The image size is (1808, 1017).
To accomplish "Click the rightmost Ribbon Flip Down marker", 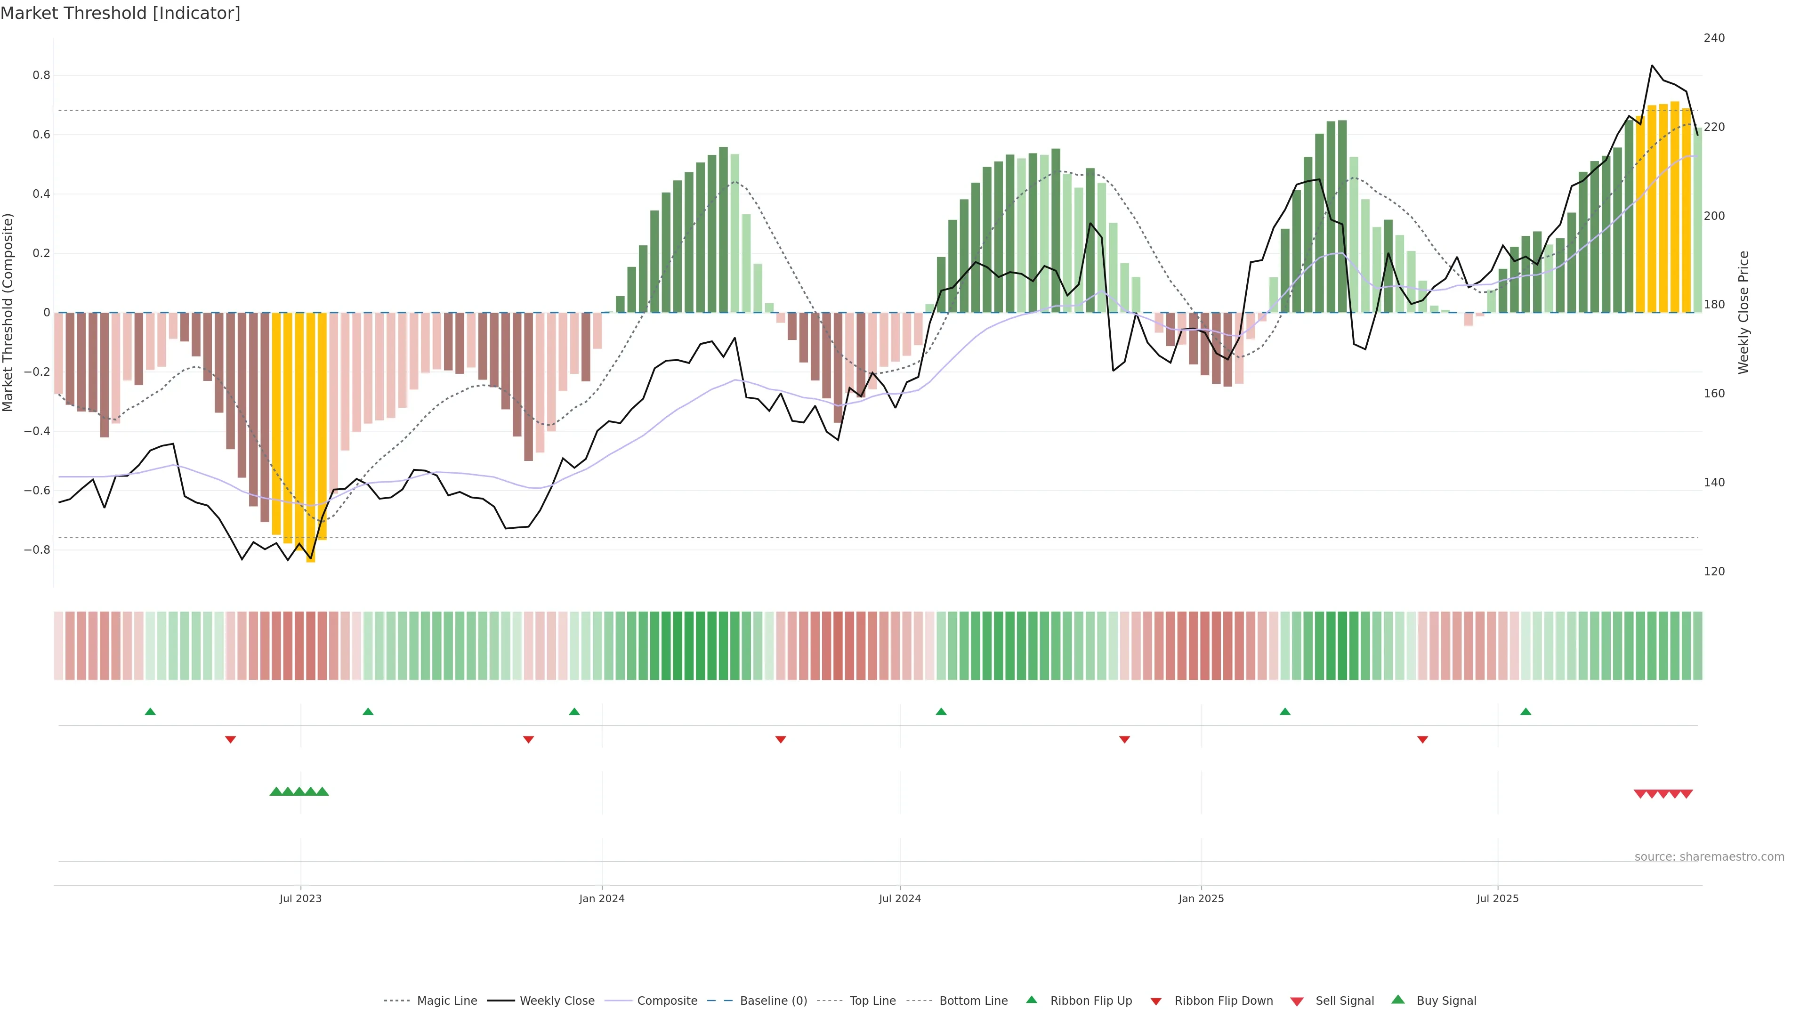I will pos(1423,739).
